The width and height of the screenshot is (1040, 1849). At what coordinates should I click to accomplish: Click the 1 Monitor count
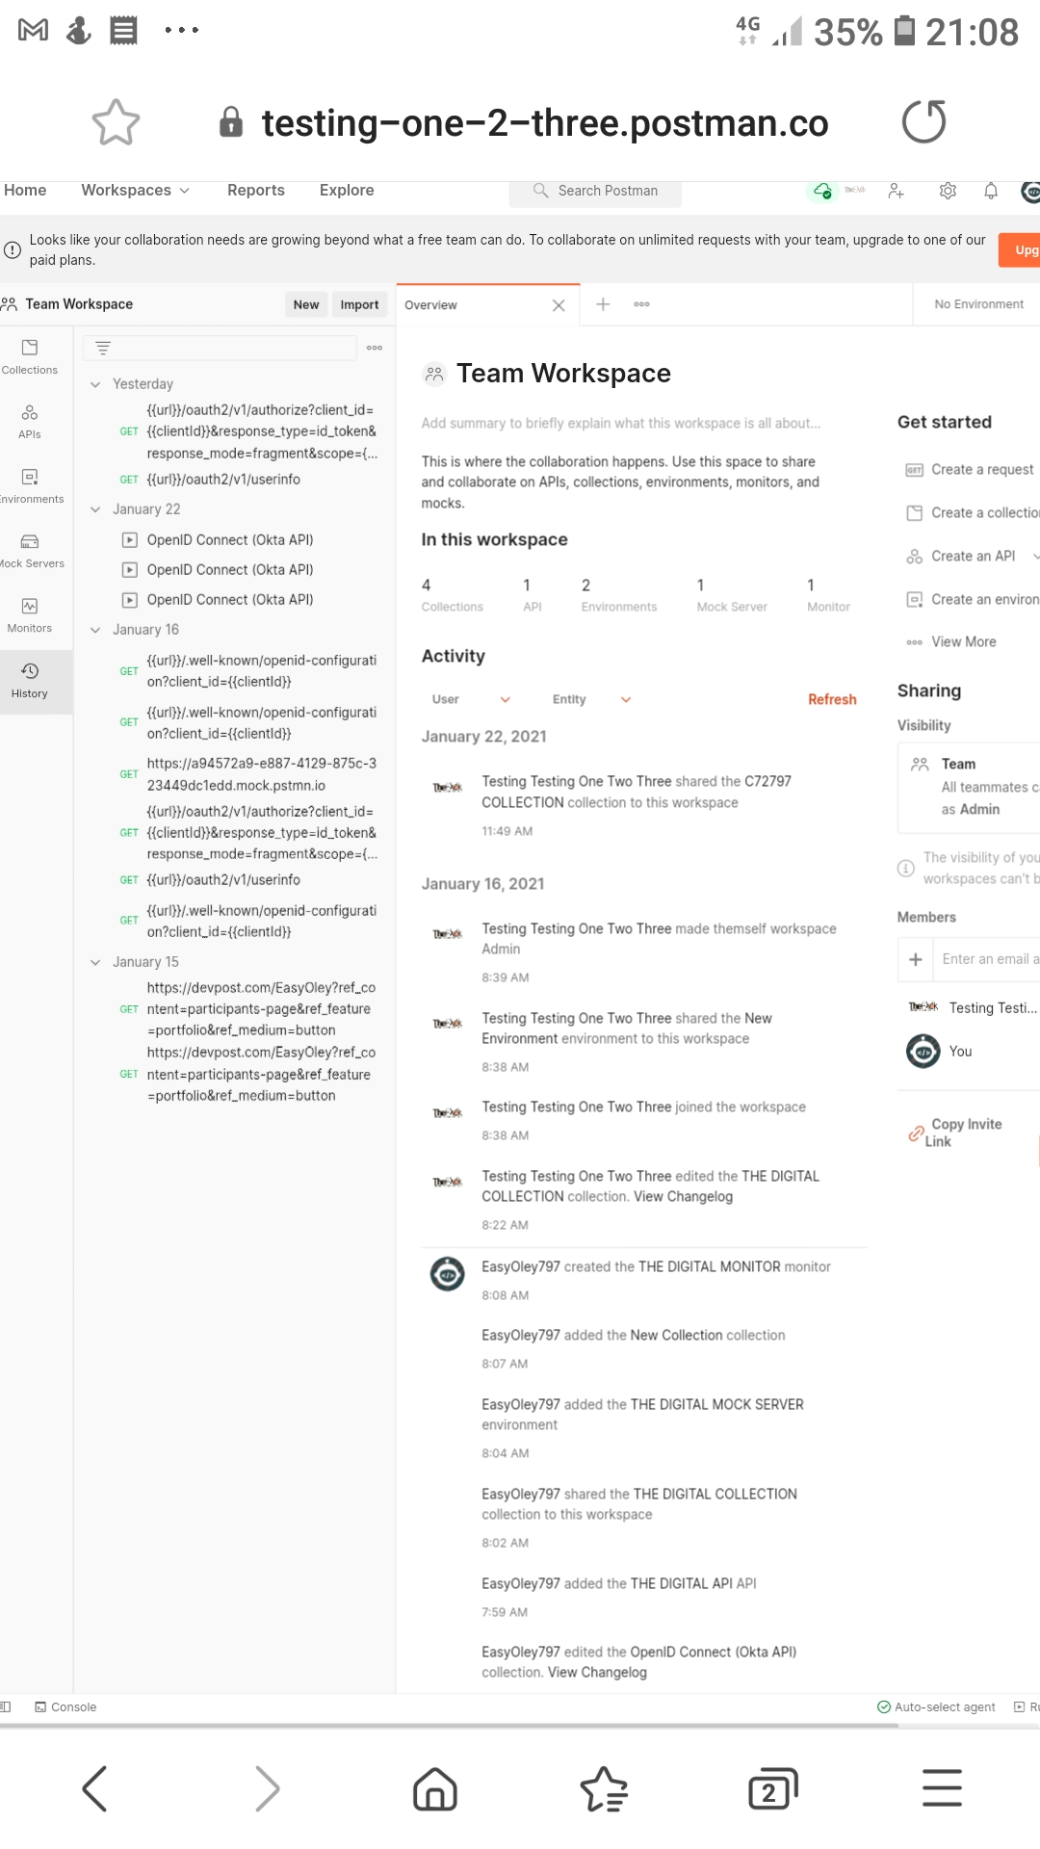click(x=828, y=595)
